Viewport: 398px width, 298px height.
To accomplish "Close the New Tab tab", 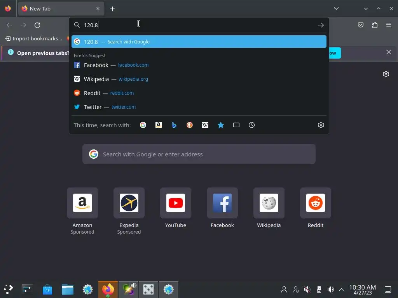I will 98,9.
